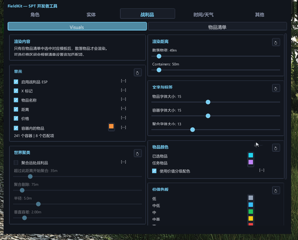Image resolution: width=298 pixels, height=240 pixels.
Task: Click the Containers distance slider handle
Action: (x=159, y=70)
